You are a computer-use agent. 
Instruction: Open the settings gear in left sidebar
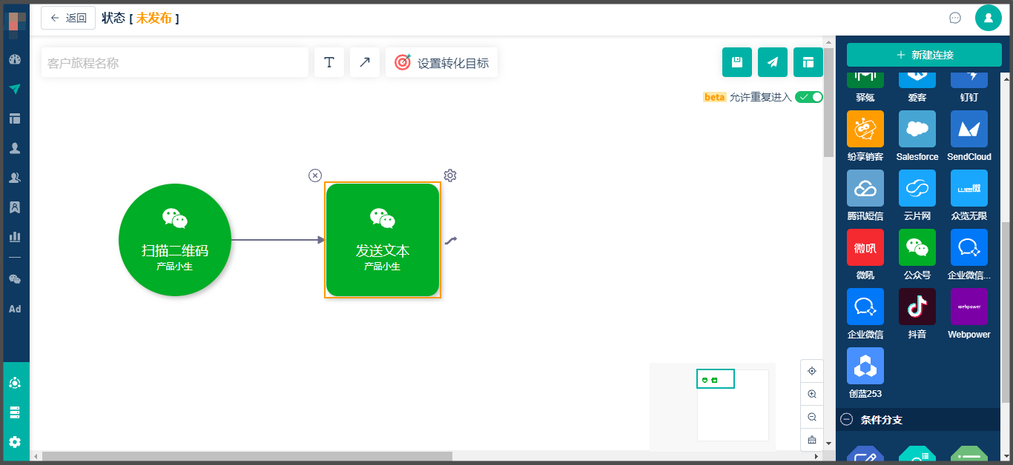click(x=15, y=442)
